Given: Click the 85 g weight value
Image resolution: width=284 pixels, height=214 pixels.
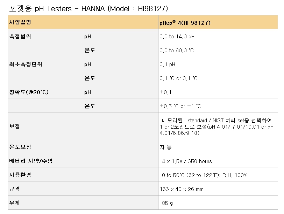Looking at the screenshot, I should point(167,203).
